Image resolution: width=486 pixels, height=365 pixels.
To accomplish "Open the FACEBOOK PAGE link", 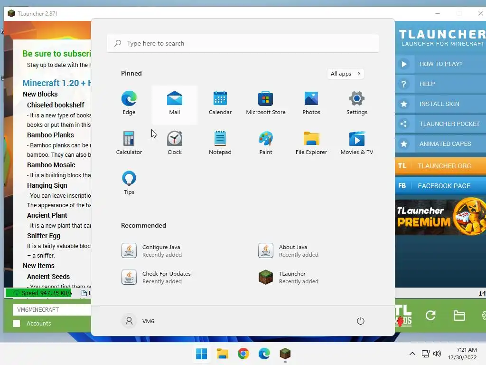I will tap(440, 186).
